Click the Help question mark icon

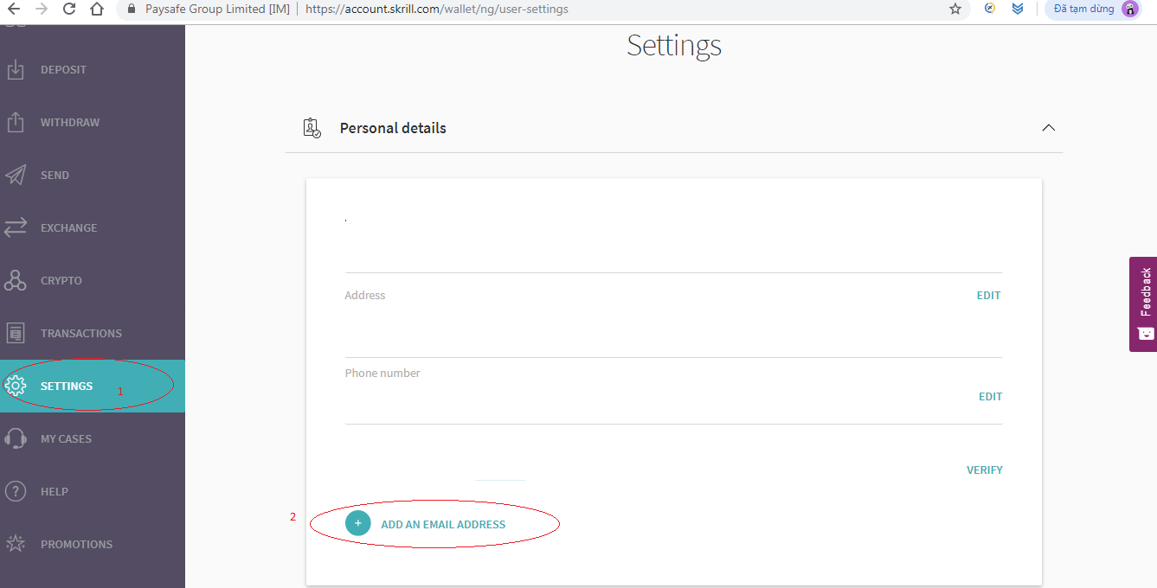tap(16, 491)
